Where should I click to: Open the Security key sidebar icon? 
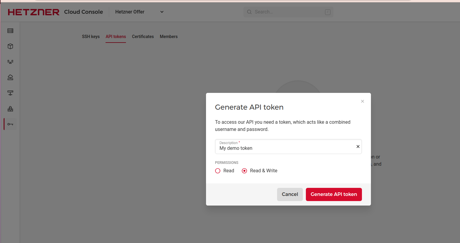point(10,124)
